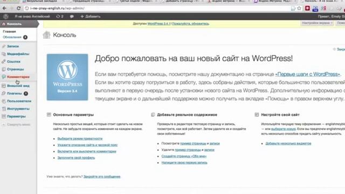
Task: Click the chain icon next to Ссылки
Action: click(4, 61)
